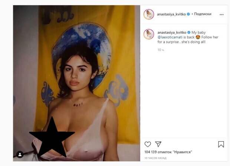
Task: Click the verified badge in the header
Action: (x=188, y=14)
